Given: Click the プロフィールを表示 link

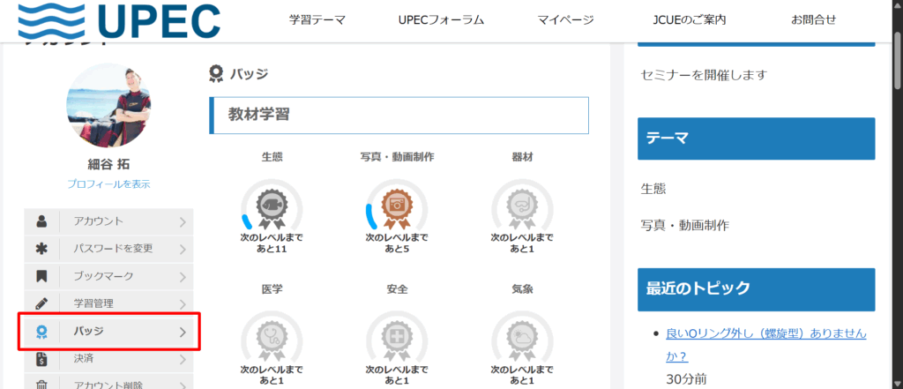Looking at the screenshot, I should click(x=108, y=183).
